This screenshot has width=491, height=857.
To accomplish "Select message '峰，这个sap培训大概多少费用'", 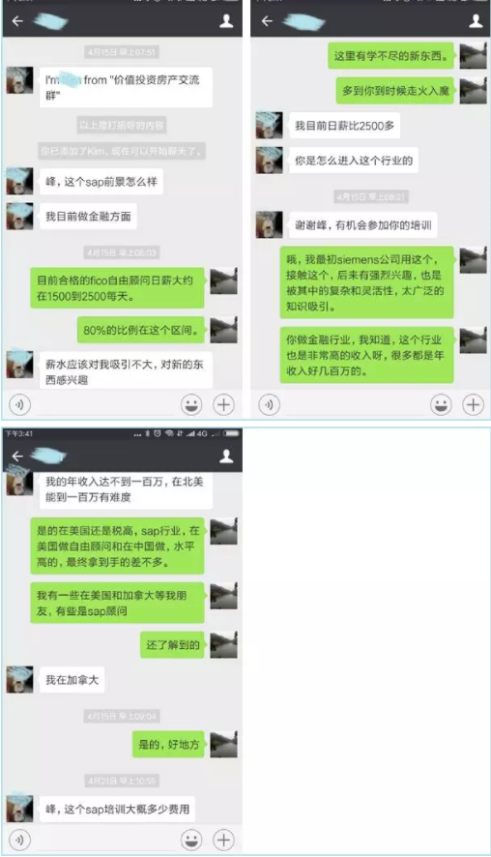I will pos(117,809).
